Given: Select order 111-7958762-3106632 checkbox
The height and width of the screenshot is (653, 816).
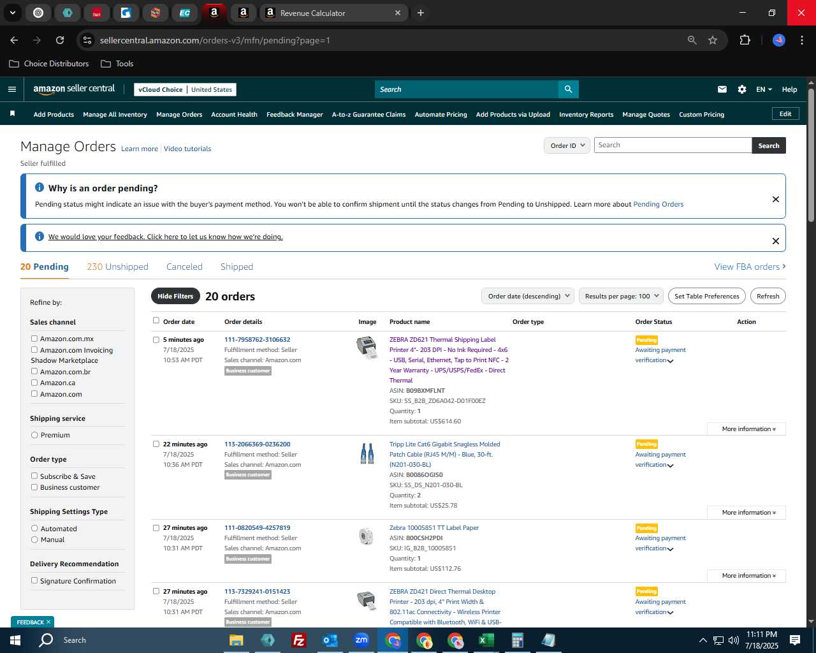Looking at the screenshot, I should click(156, 340).
